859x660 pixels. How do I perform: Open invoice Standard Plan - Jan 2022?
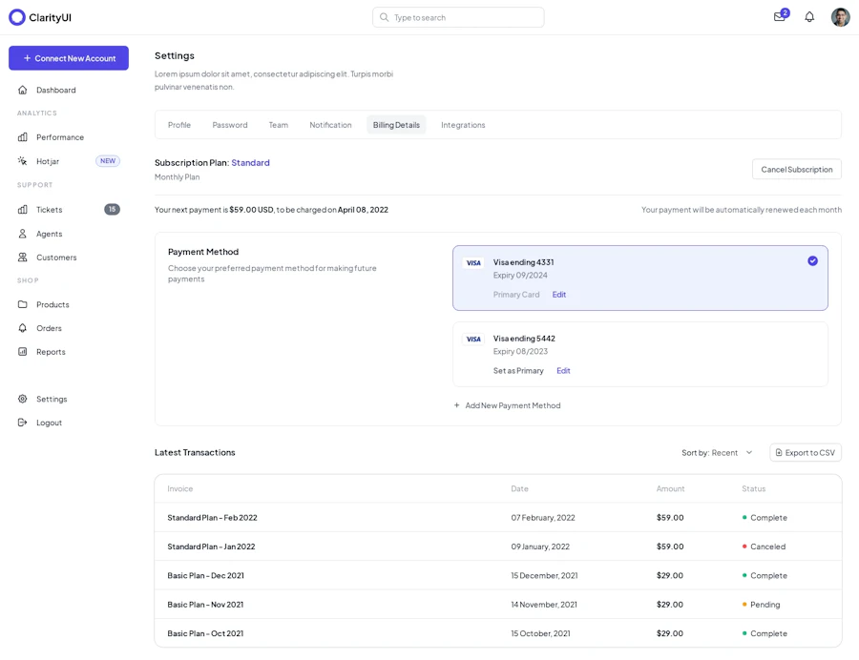[x=211, y=547]
